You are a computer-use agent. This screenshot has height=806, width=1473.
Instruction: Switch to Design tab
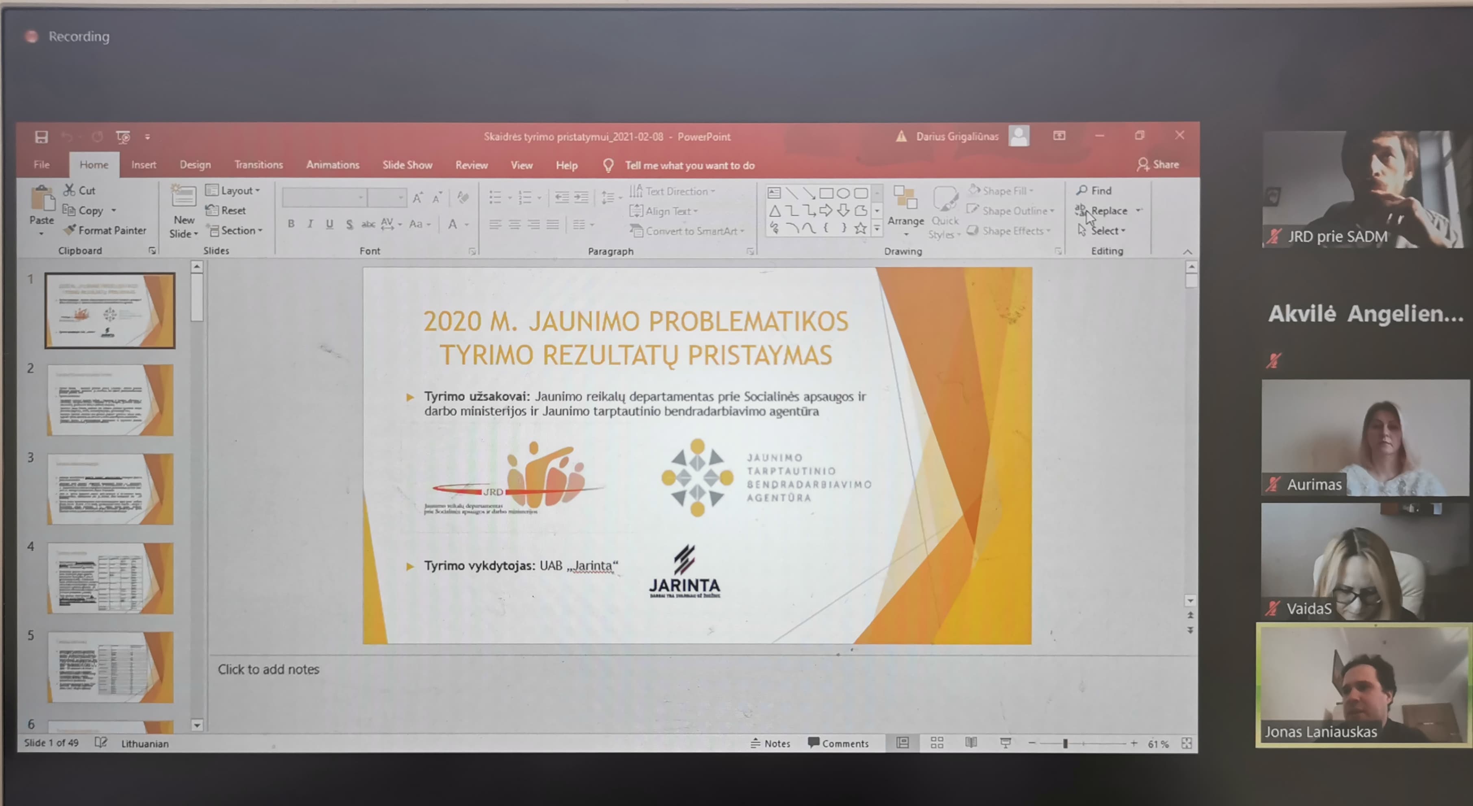195,165
